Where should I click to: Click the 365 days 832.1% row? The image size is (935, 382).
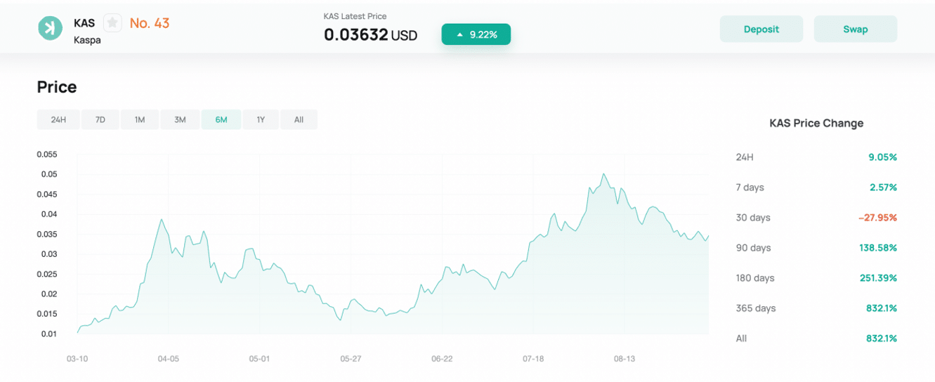[816, 308]
